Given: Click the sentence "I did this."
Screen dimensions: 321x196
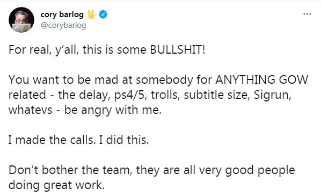Looking at the screenshot, I should 124,140.
